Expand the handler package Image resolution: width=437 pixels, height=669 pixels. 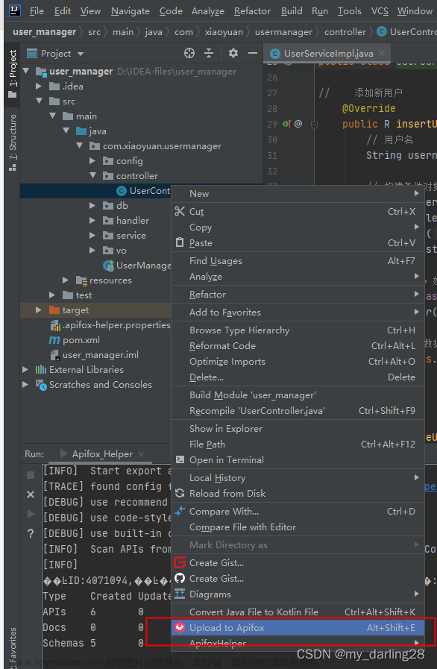coord(92,221)
